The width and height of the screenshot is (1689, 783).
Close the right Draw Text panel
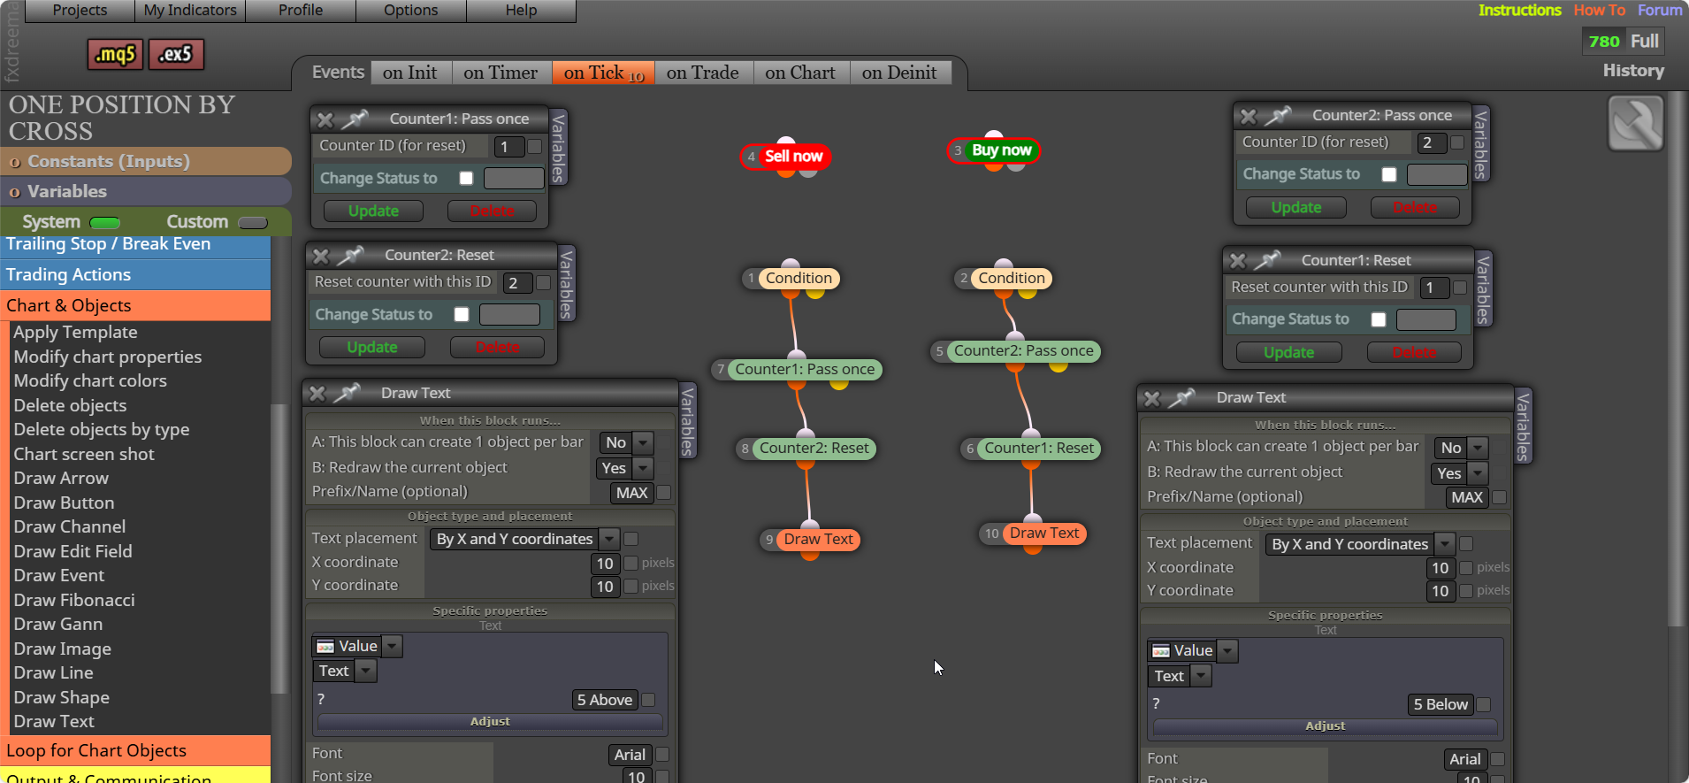pos(1152,398)
